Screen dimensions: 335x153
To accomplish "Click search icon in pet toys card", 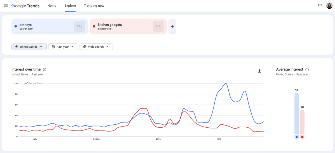I will click(x=80, y=26).
